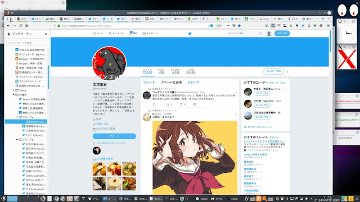Viewport: 360px width, 202px height.
Task: Go back with Firefox back arrow
Action: (x=9, y=26)
